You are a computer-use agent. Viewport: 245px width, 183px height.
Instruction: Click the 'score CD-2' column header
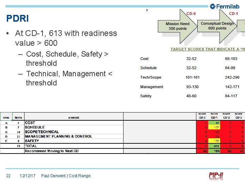tap(226, 116)
